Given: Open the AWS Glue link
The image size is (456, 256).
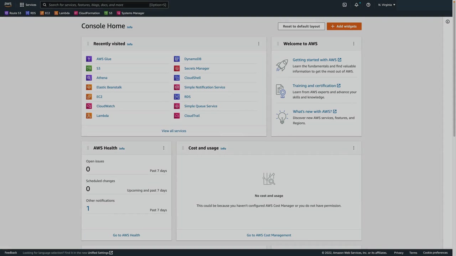Looking at the screenshot, I should tap(104, 59).
